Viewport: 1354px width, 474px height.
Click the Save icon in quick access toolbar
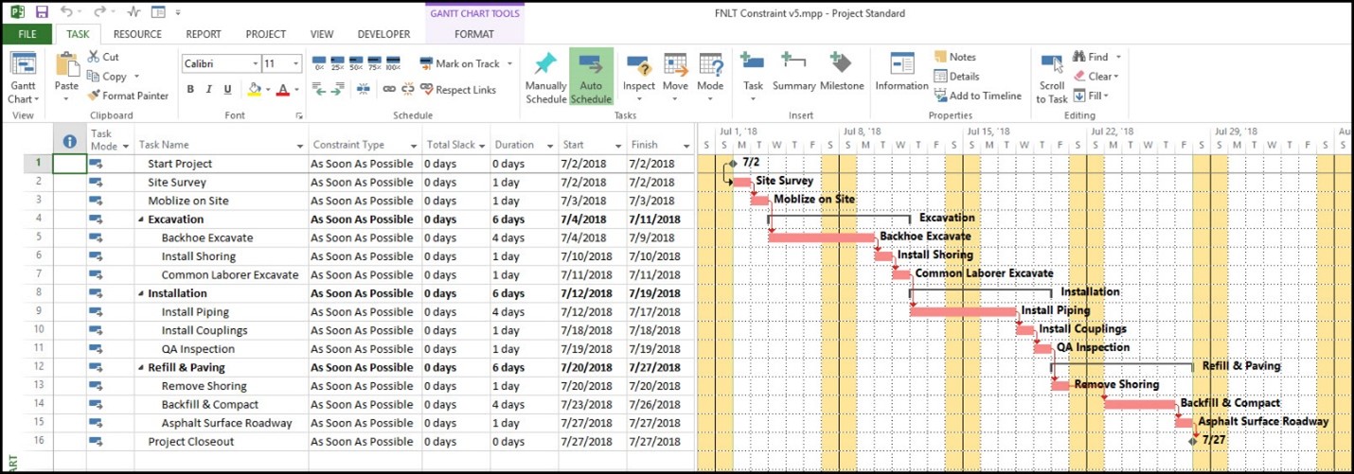pos(42,12)
